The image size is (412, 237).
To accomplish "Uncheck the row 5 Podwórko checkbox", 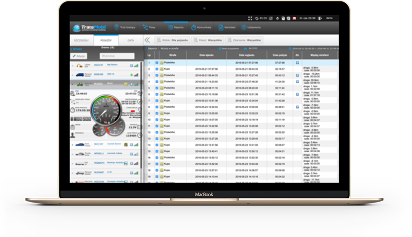I will [157, 88].
